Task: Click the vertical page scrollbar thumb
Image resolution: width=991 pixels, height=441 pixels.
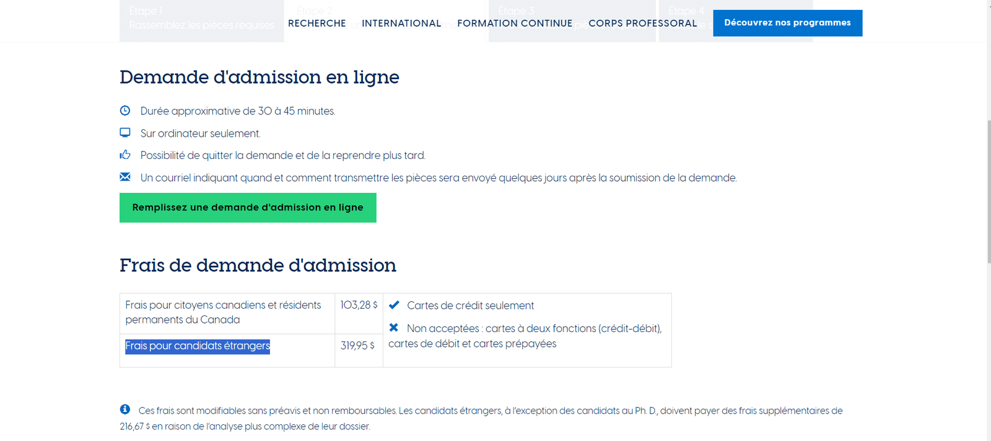Action: [x=989, y=192]
